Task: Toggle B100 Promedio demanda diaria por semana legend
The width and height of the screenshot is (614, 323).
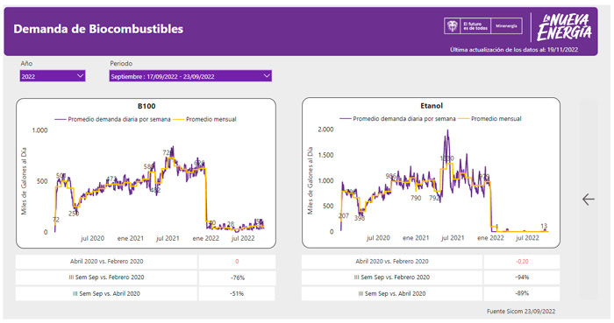Action: pos(112,120)
